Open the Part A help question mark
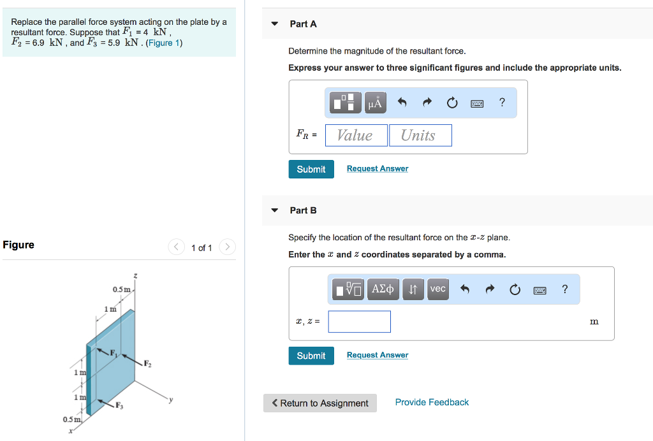The width and height of the screenshot is (653, 441). tap(502, 102)
